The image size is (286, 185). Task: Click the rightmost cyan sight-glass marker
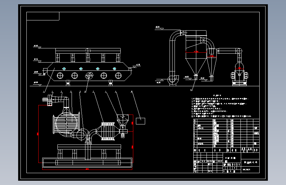coord(114,69)
